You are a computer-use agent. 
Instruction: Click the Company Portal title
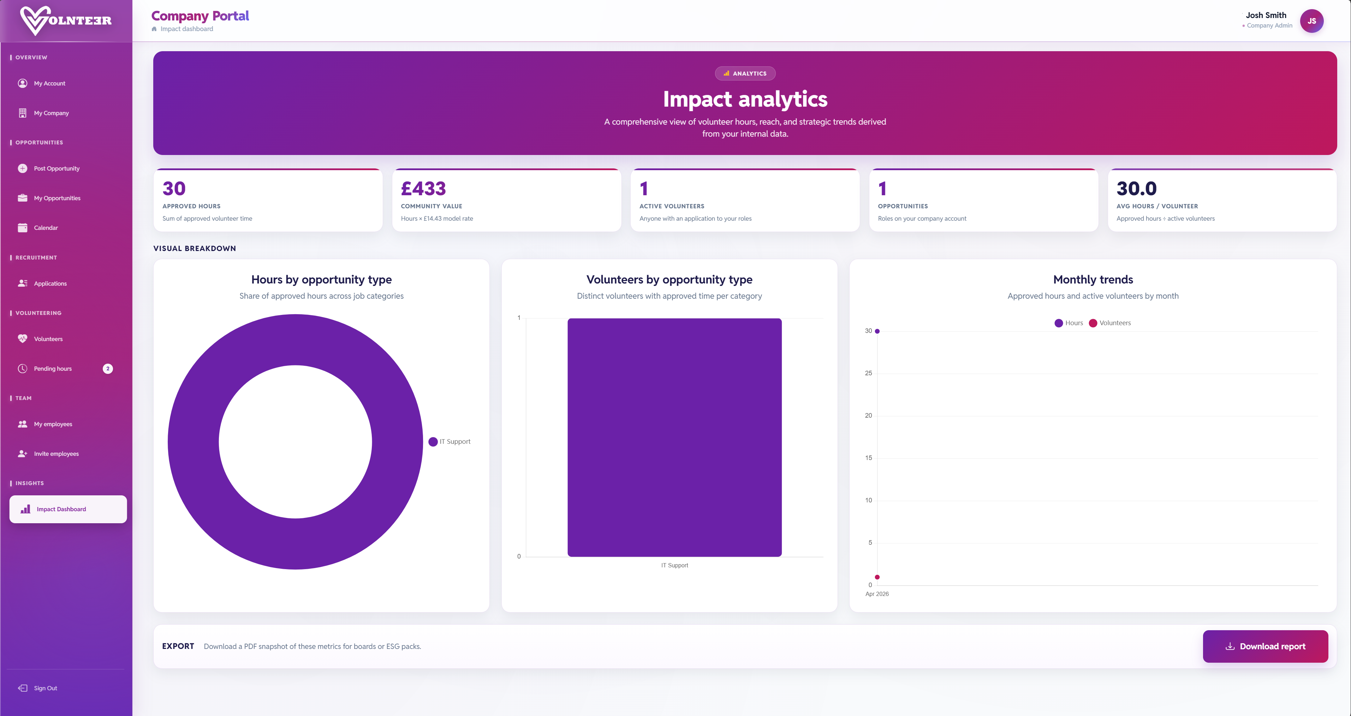[x=200, y=16]
